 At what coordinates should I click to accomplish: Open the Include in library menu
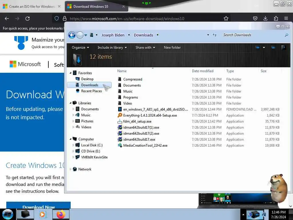112,48
